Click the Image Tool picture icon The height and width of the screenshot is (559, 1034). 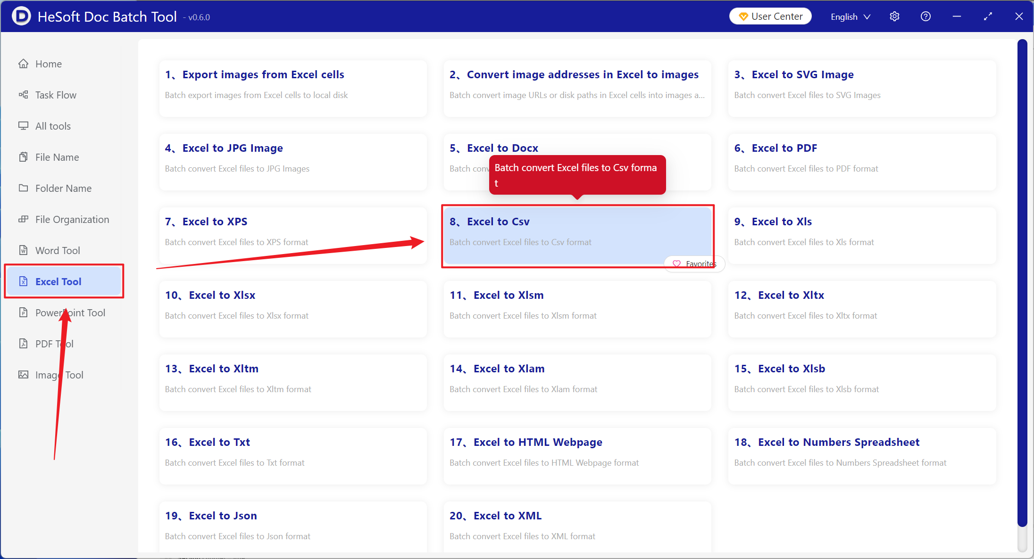coord(23,375)
